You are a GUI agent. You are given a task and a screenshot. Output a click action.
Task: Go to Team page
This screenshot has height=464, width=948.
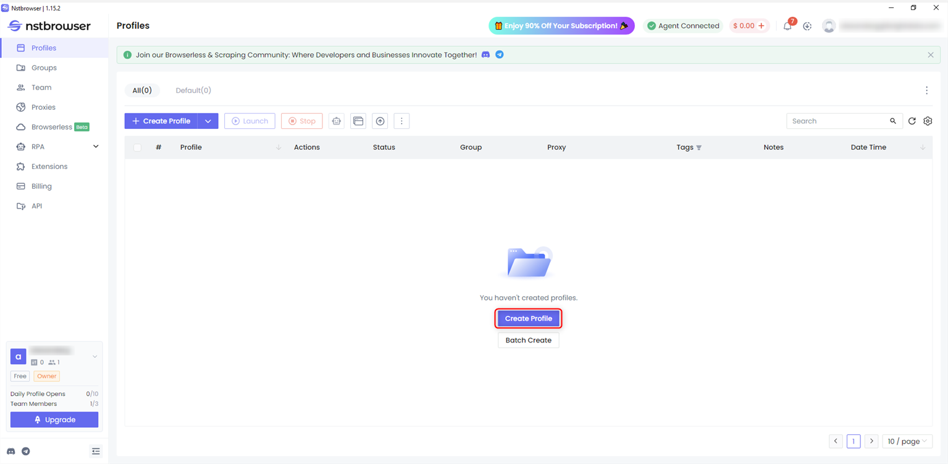(x=54, y=88)
